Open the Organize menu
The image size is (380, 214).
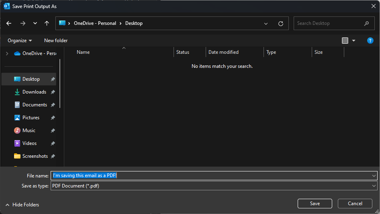20,41
